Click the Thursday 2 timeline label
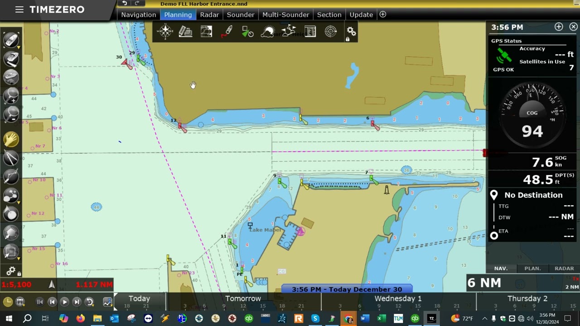580x326 pixels. [x=527, y=298]
